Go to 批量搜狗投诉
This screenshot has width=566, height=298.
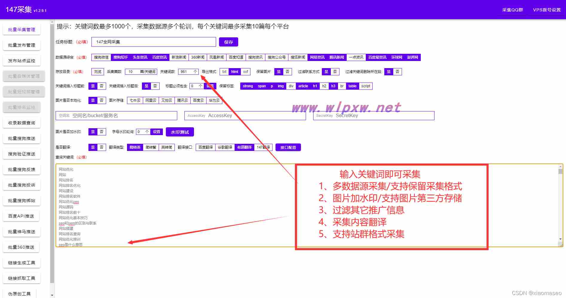click(22, 185)
